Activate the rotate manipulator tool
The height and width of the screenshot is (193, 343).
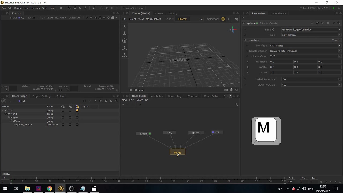(125, 41)
